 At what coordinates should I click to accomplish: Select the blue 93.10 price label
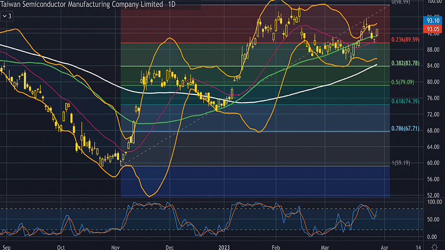(x=432, y=20)
